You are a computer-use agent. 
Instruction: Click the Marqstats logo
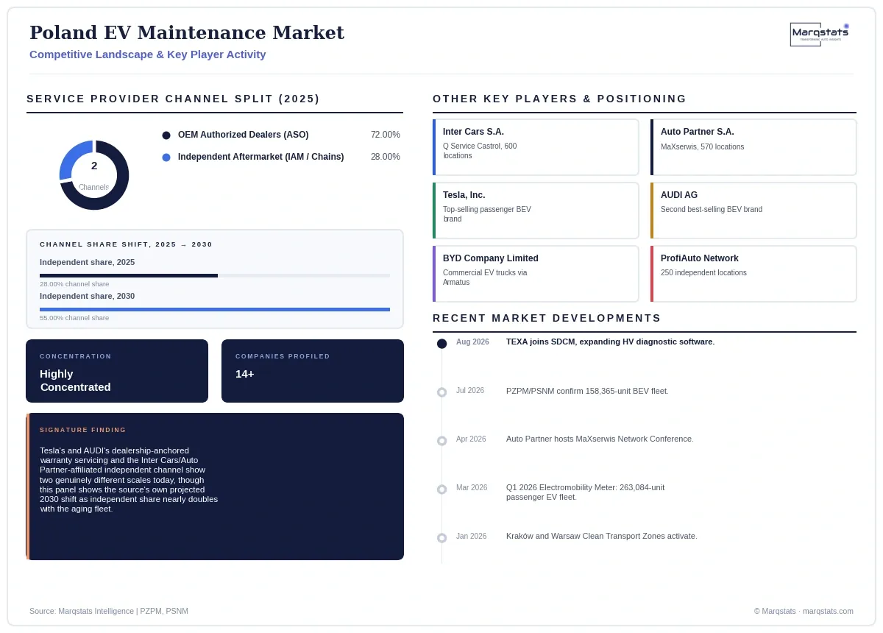pyautogui.click(x=820, y=35)
